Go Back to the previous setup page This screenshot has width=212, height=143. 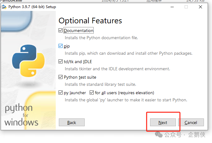coord(72,122)
